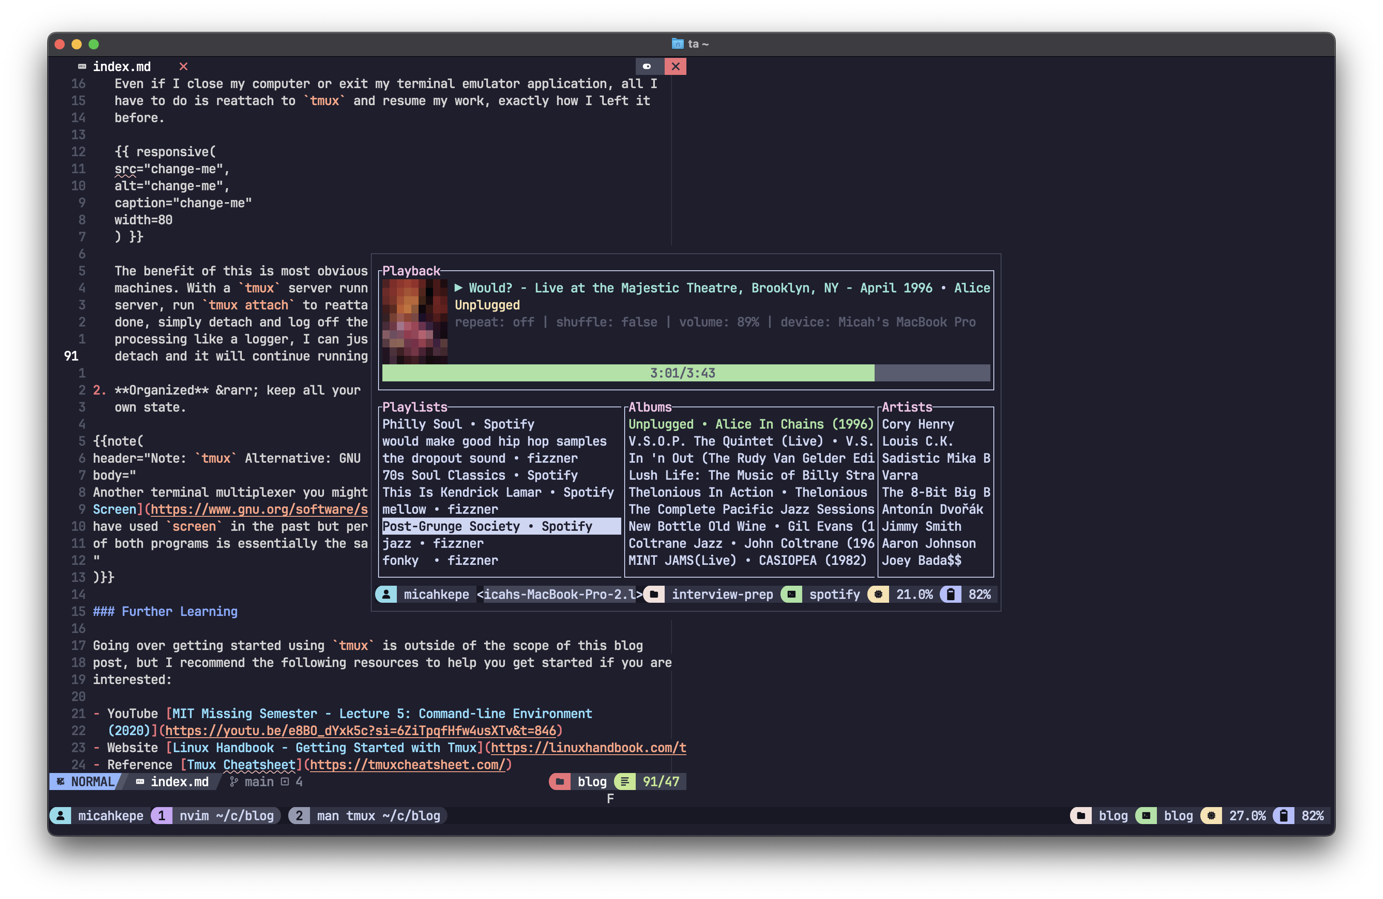Switch to tmux window 2 man tmux
1383x899 pixels.
click(x=367, y=816)
